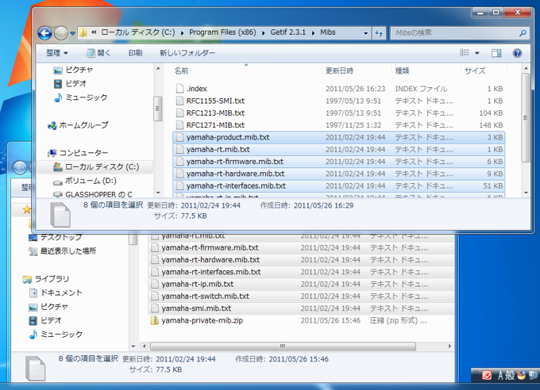Image resolution: width=540 pixels, height=390 pixels.
Task: Select RFC1155-SMI.txt file
Action: coord(338,101)
